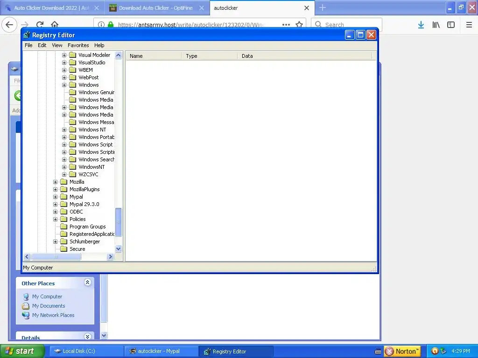Switch to Local Disk (C:) taskbar button

[x=86, y=351]
